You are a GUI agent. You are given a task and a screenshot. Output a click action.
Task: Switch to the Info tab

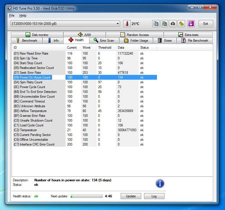point(53,40)
